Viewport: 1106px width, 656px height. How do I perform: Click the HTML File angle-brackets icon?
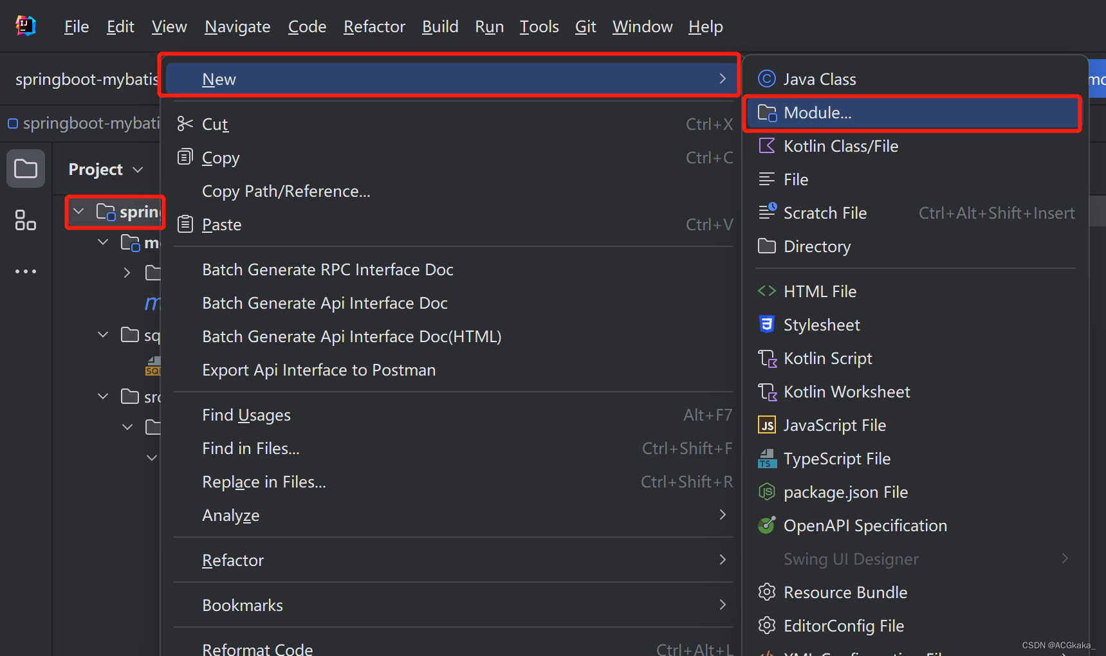pos(766,291)
